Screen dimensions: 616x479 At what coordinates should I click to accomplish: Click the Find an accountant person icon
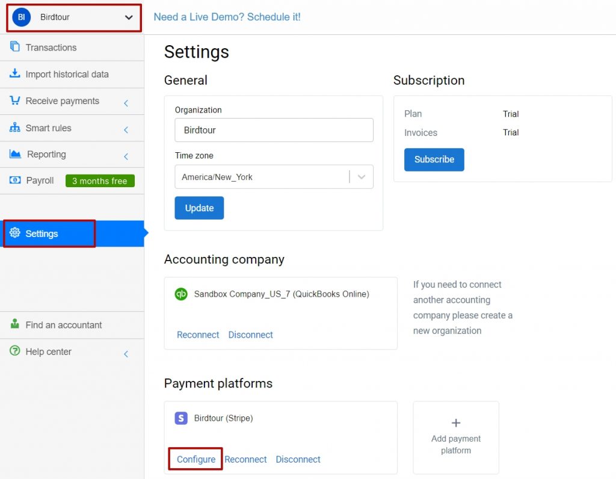click(x=15, y=324)
